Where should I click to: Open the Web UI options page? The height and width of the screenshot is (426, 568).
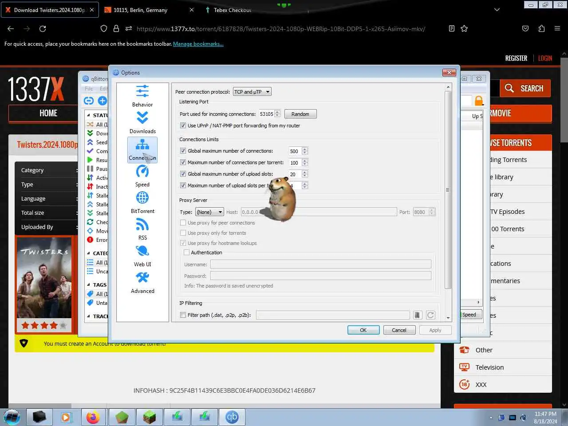[142, 256]
